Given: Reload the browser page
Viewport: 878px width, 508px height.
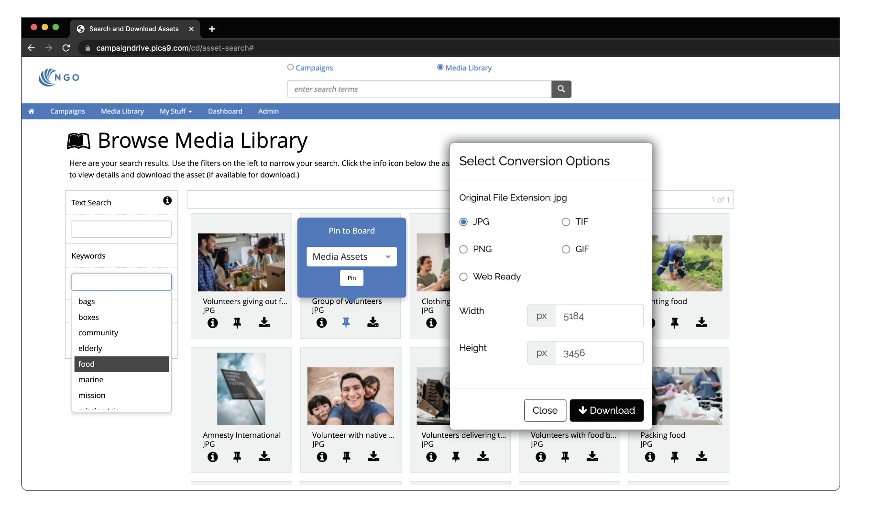Looking at the screenshot, I should coord(66,48).
